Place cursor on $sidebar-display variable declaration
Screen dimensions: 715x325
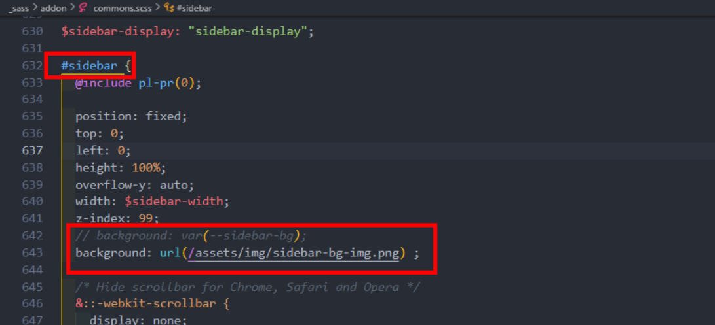point(121,32)
